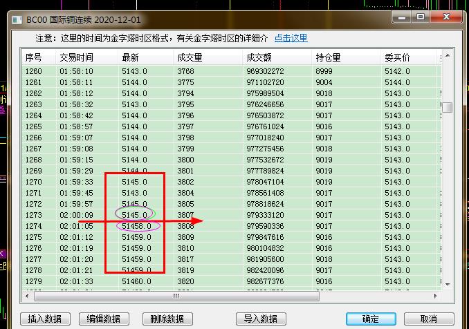Select amount cell 980104832
The image size is (469, 329).
point(265,248)
